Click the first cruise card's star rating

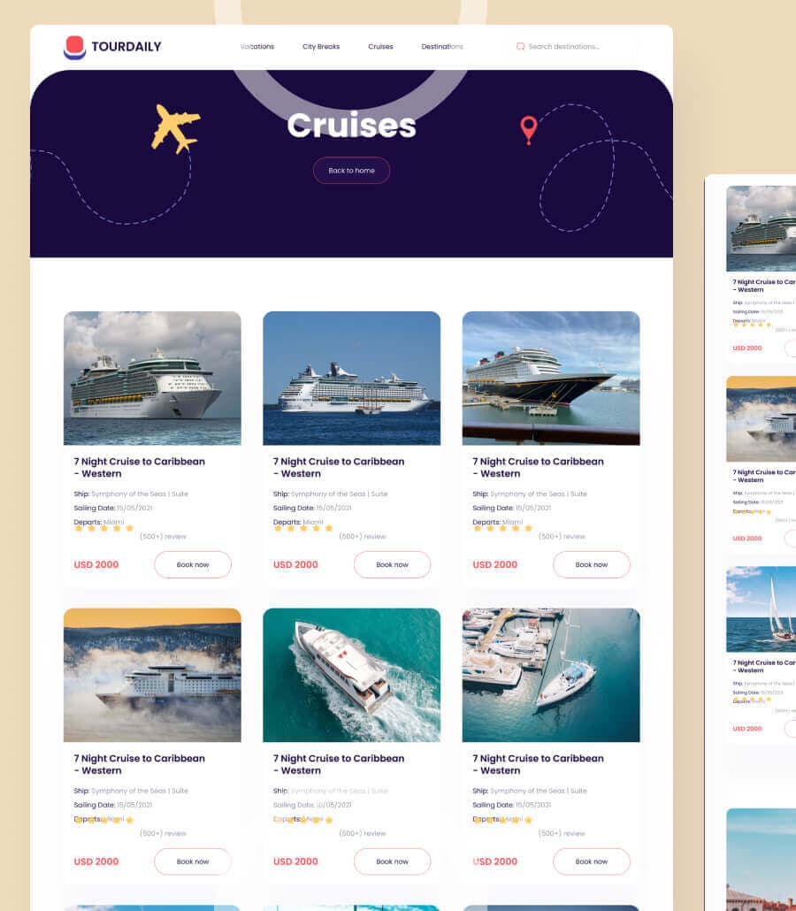tap(104, 528)
